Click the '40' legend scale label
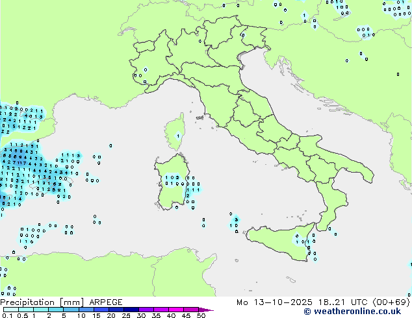 click(172, 315)
